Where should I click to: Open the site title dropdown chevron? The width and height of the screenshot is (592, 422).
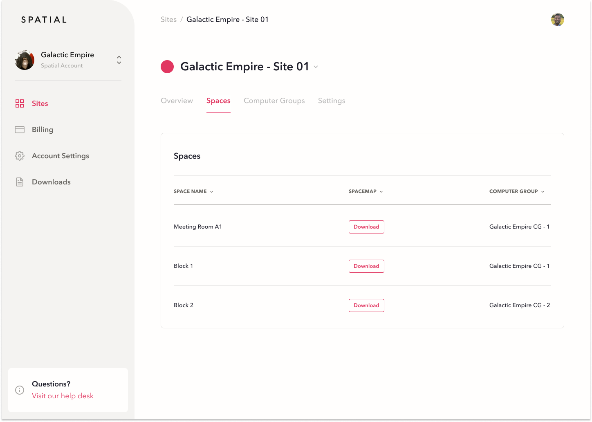(316, 67)
